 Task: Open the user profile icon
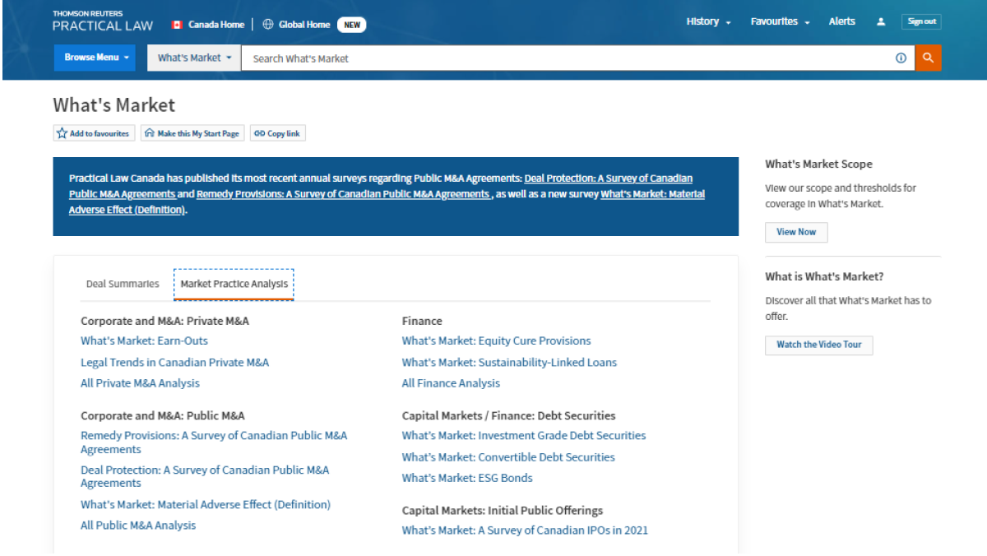(881, 22)
